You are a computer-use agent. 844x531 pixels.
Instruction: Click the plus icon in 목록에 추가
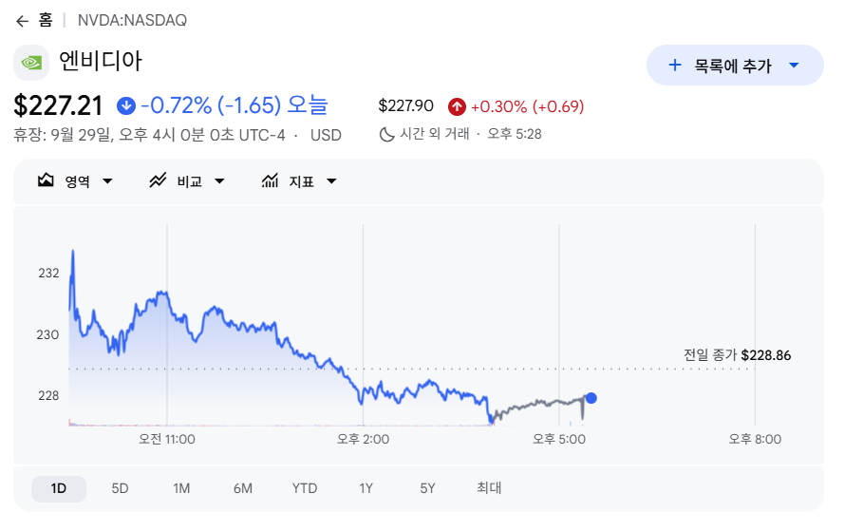[674, 66]
